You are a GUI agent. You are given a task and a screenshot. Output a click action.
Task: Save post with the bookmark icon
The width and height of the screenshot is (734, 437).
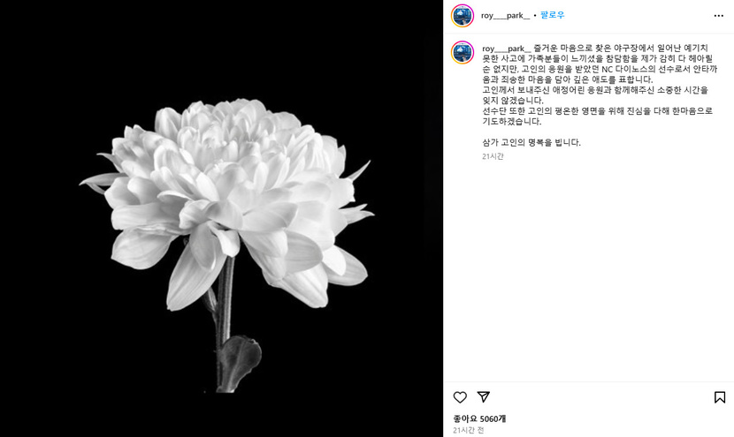(x=720, y=397)
